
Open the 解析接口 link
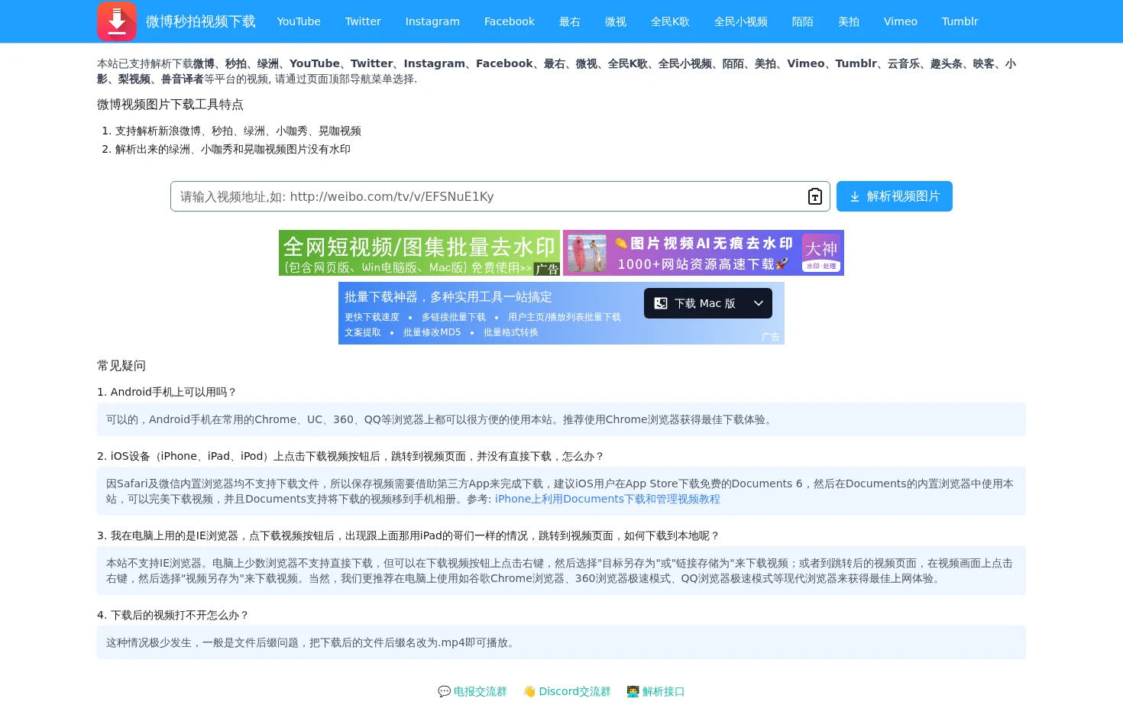coord(663,691)
